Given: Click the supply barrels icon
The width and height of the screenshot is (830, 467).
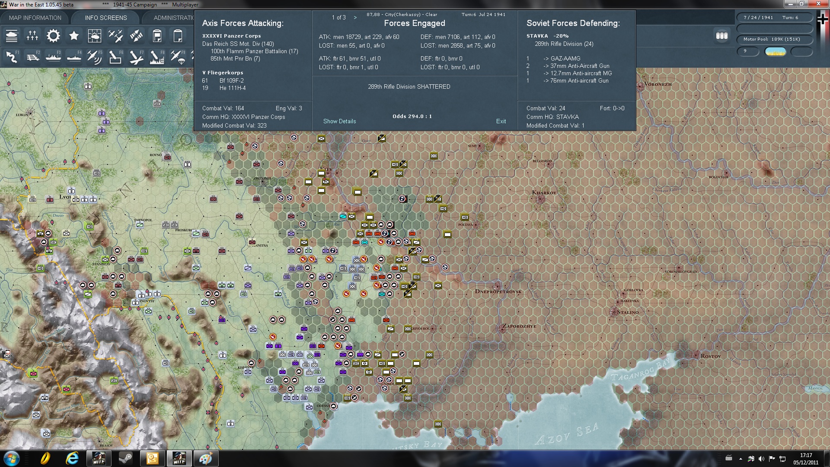Looking at the screenshot, I should [722, 36].
